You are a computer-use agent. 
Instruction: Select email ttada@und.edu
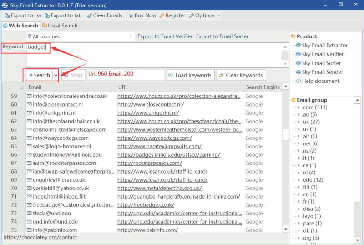[x=52, y=214]
